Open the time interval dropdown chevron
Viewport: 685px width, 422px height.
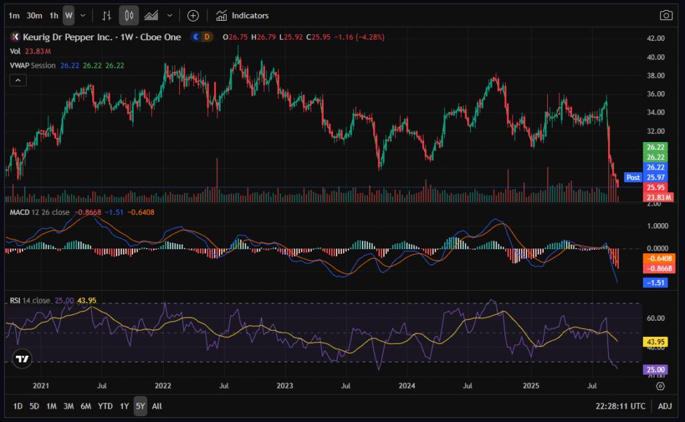[82, 15]
